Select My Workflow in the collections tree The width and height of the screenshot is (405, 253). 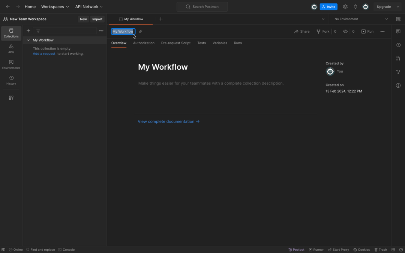(x=43, y=40)
